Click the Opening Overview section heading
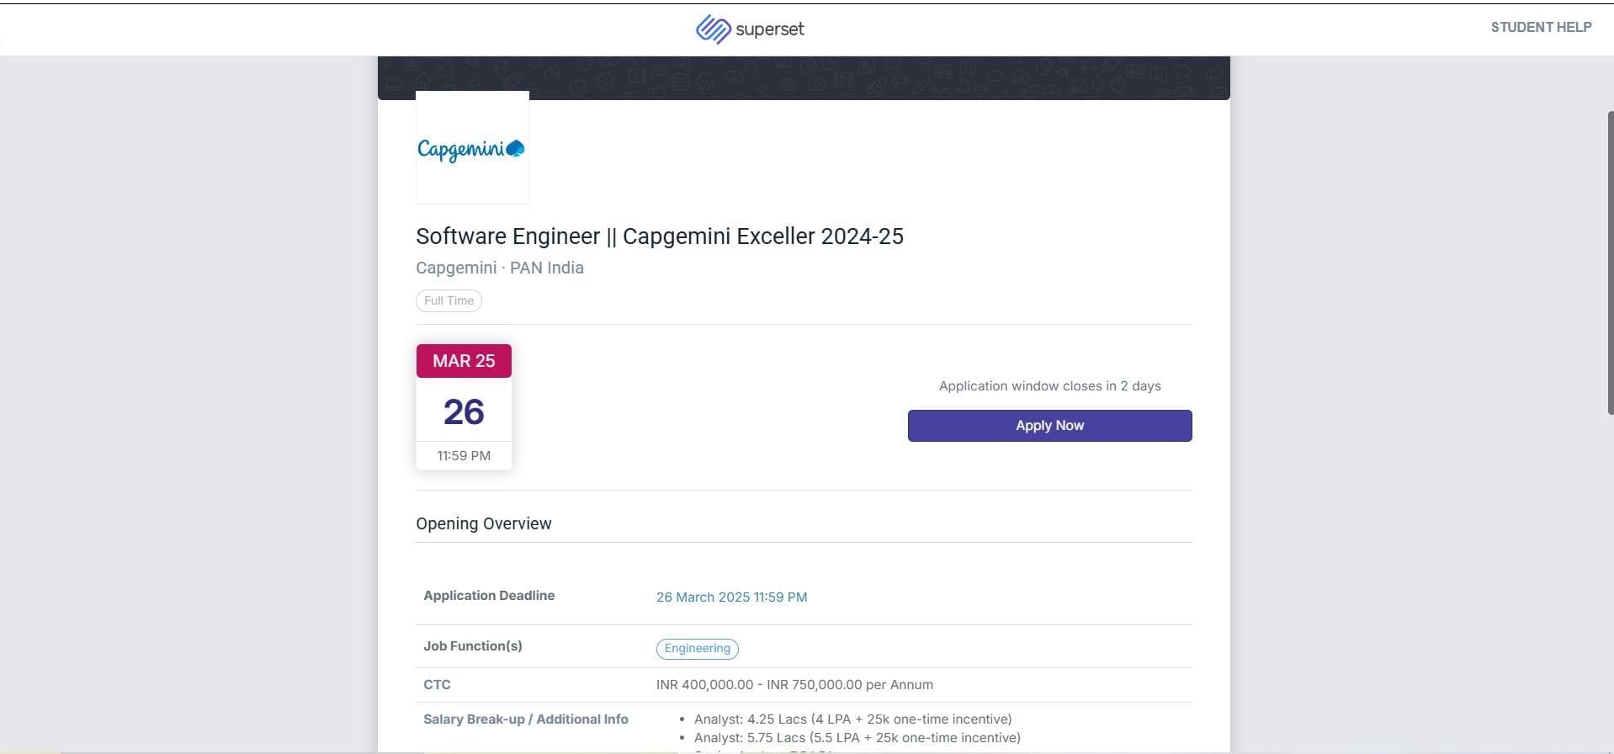The image size is (1614, 754). coord(484,523)
